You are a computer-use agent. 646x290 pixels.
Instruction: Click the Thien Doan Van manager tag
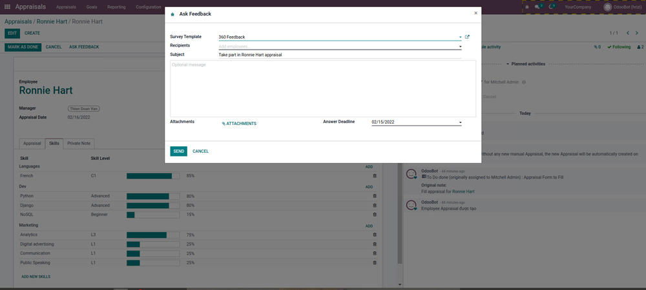[x=84, y=109]
